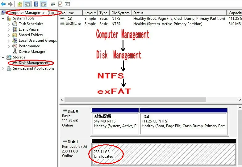Toggle the Show/Hide Action Pane icon
This screenshot has height=167, width=242.
44,4
